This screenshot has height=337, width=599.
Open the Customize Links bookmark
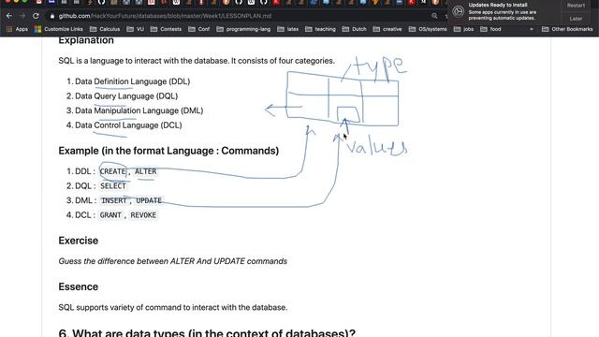click(58, 29)
